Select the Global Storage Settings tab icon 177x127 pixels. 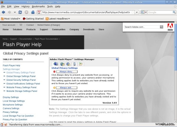pyautogui.click(x=63, y=64)
